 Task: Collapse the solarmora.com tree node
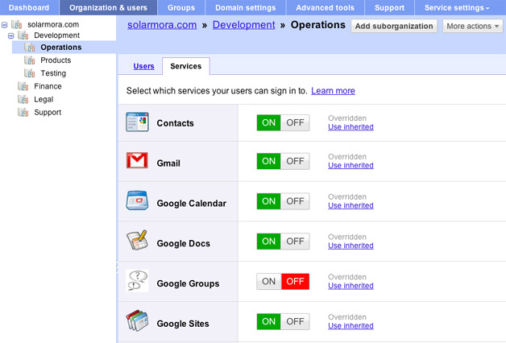click(5, 24)
